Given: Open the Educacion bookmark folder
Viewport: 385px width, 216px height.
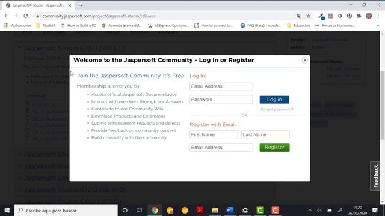Looking at the screenshot, I should (x=298, y=25).
